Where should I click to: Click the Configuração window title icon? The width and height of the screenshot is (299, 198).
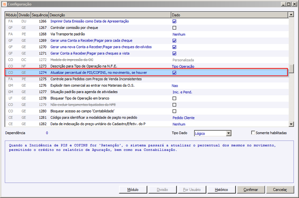coord(4,4)
